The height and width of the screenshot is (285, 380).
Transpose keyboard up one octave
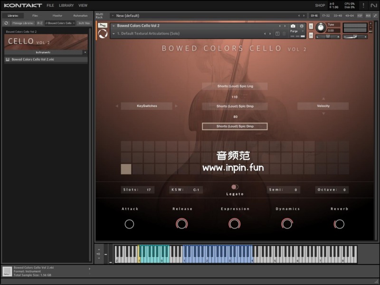pos(99,250)
